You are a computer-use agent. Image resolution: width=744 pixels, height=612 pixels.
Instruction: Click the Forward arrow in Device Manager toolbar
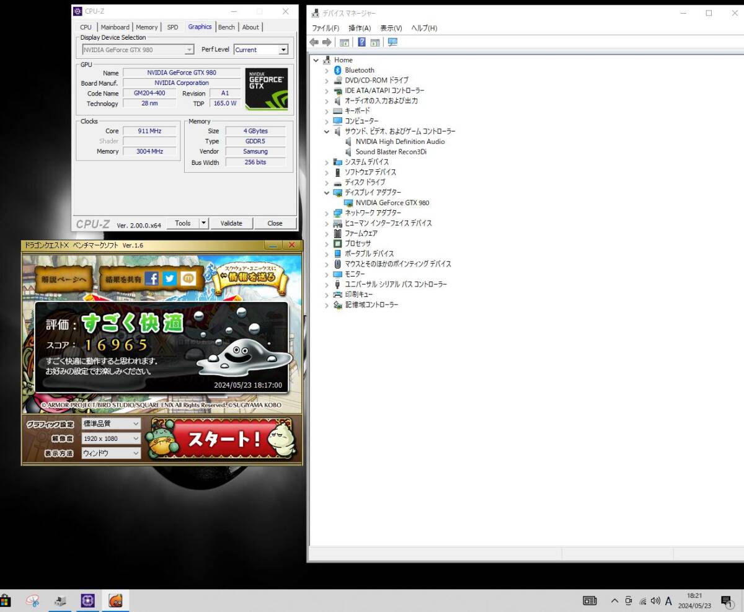pyautogui.click(x=326, y=42)
